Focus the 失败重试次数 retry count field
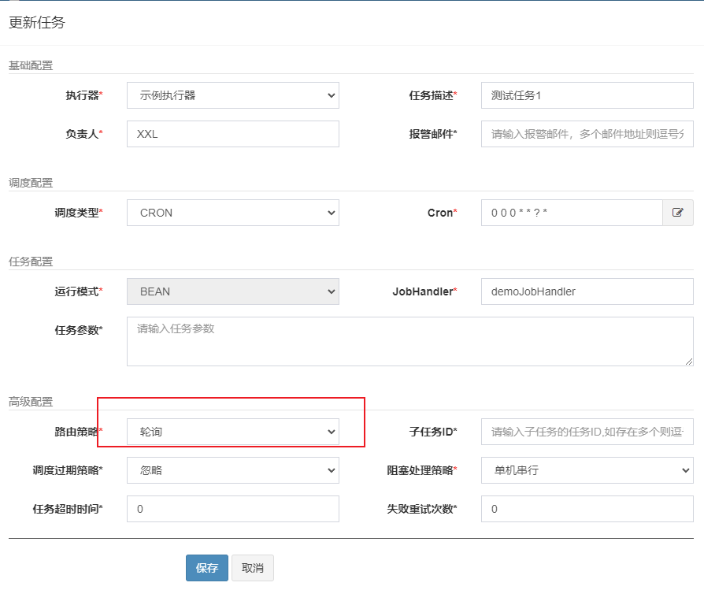This screenshot has width=704, height=590. click(587, 509)
